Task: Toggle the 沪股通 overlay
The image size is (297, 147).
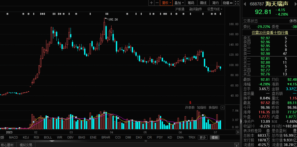Action: pos(180,9)
